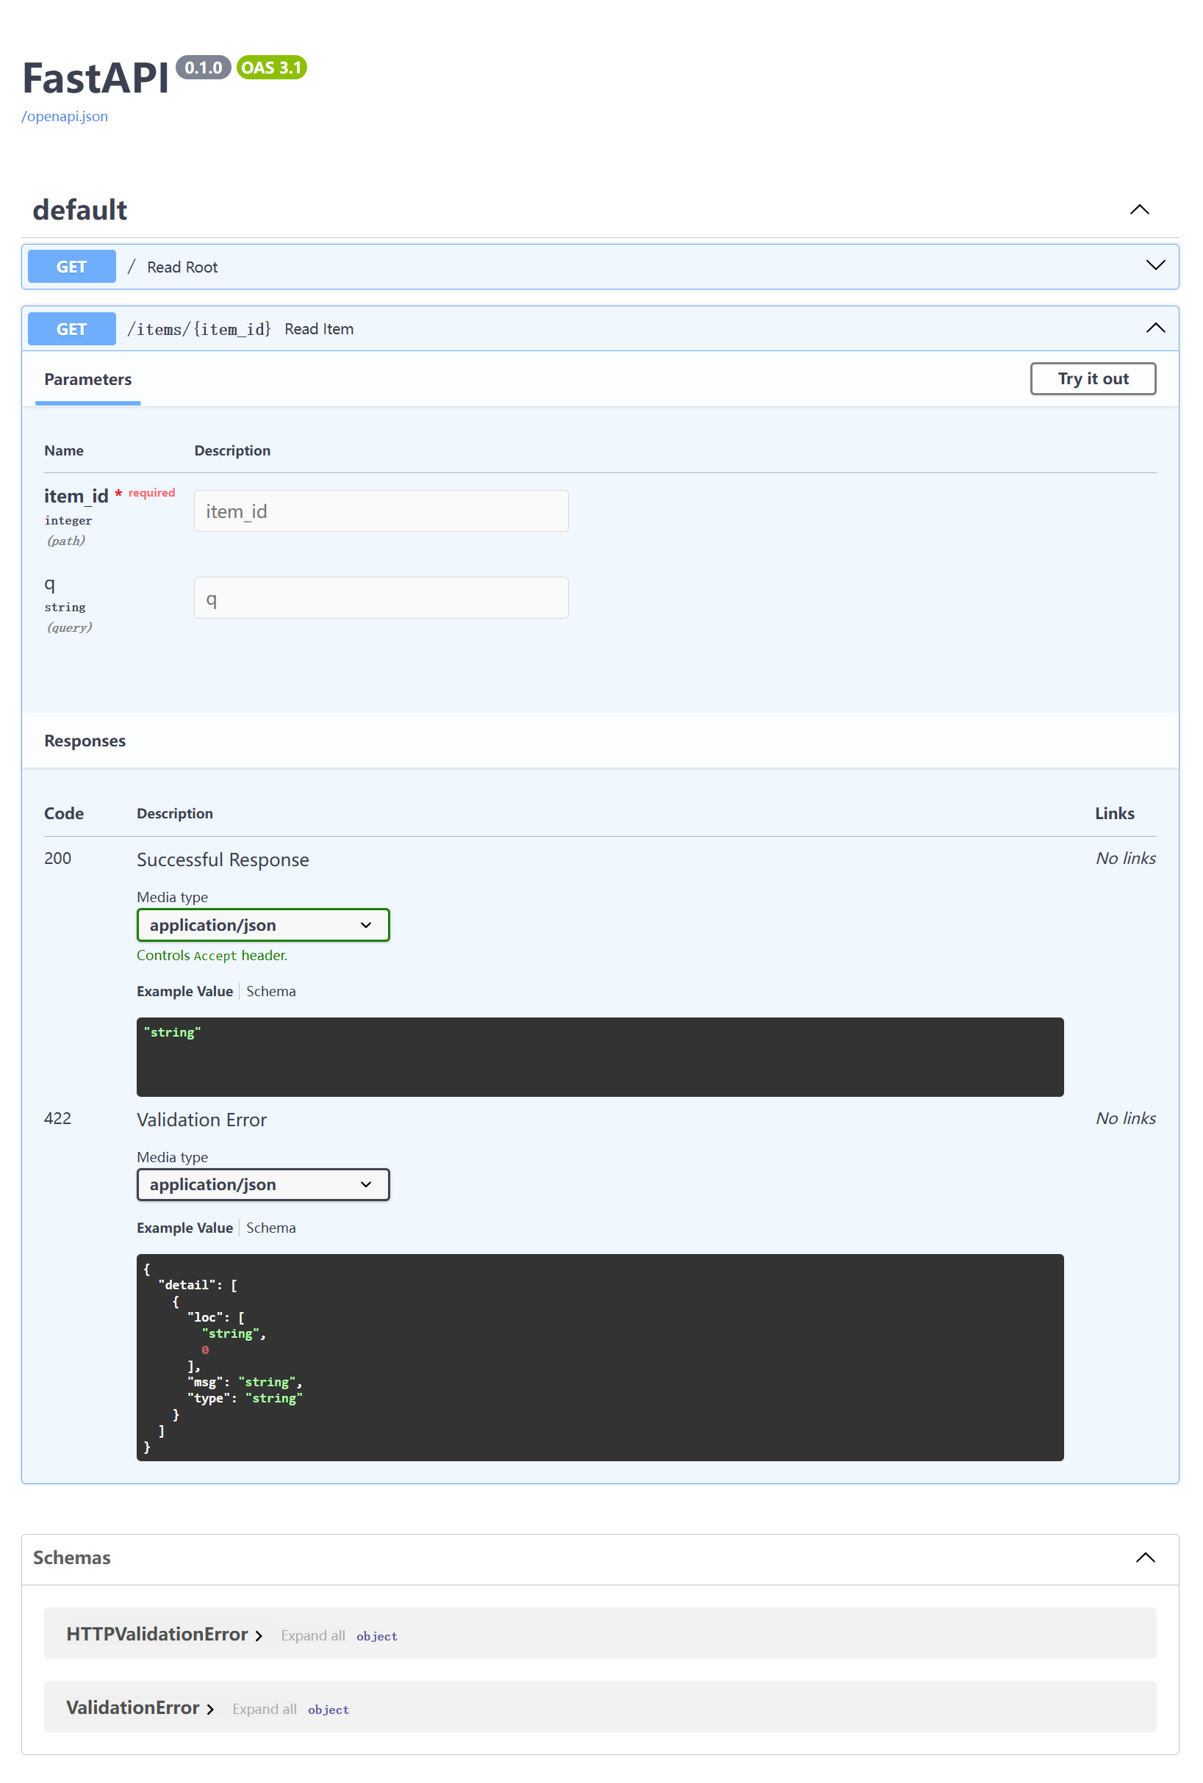The image size is (1203, 1783).
Task: Click the Read Root endpoint row
Action: tap(600, 266)
